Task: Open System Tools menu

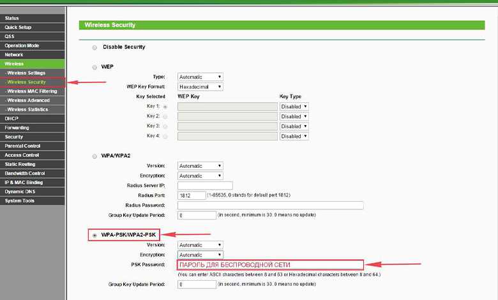Action: tap(33, 201)
